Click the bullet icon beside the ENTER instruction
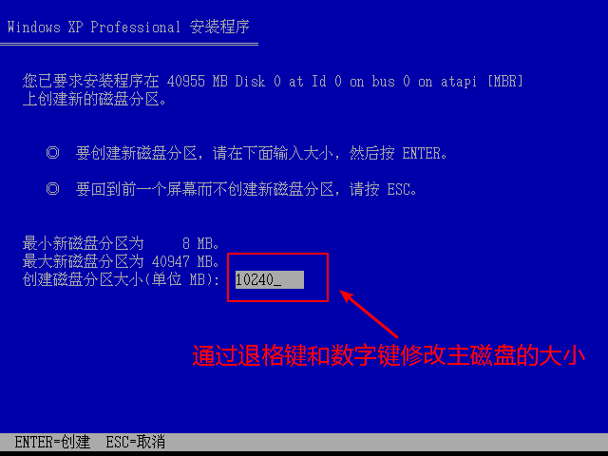Screen dimensions: 608x456 tap(53, 153)
